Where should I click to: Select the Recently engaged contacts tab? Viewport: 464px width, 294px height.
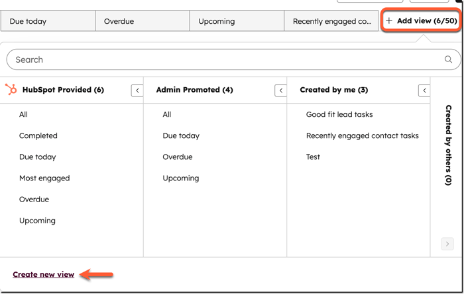(331, 21)
